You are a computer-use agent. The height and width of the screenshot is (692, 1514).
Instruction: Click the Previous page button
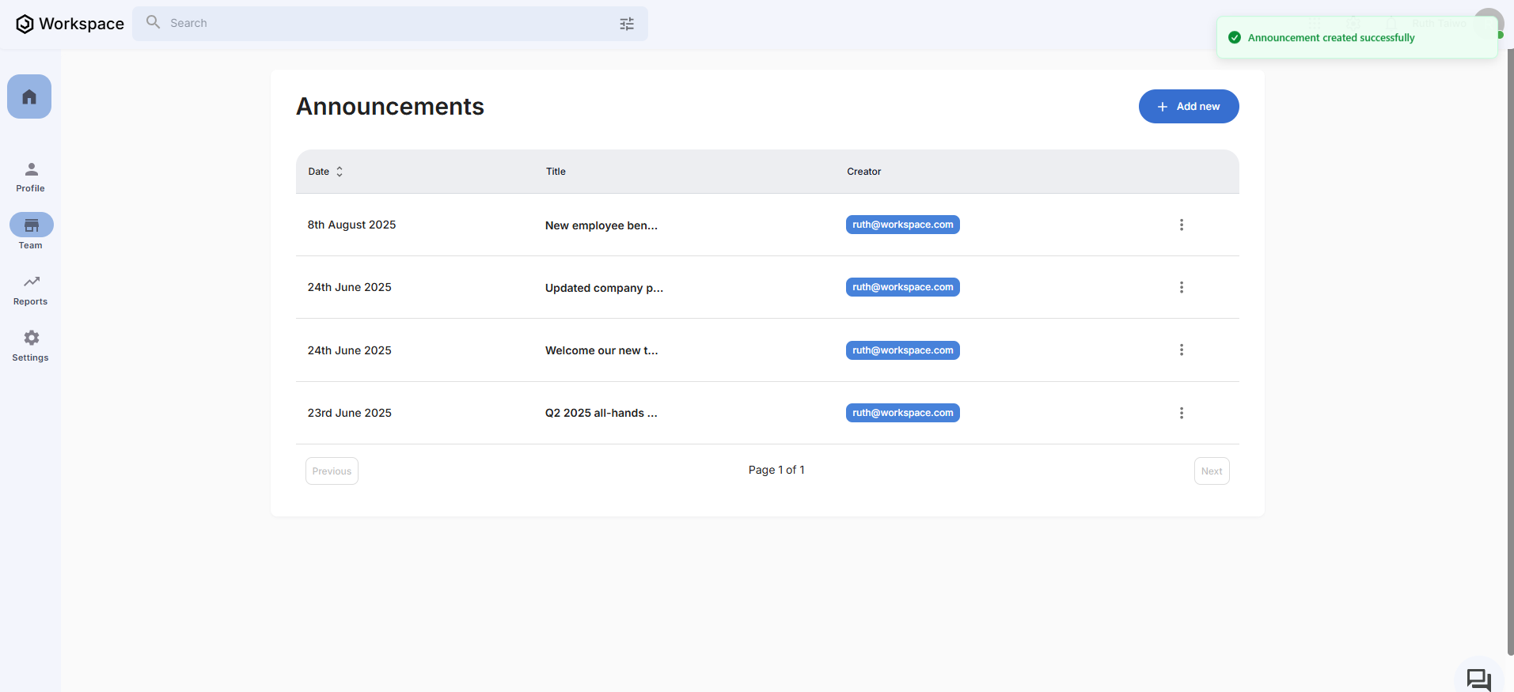pyautogui.click(x=332, y=471)
